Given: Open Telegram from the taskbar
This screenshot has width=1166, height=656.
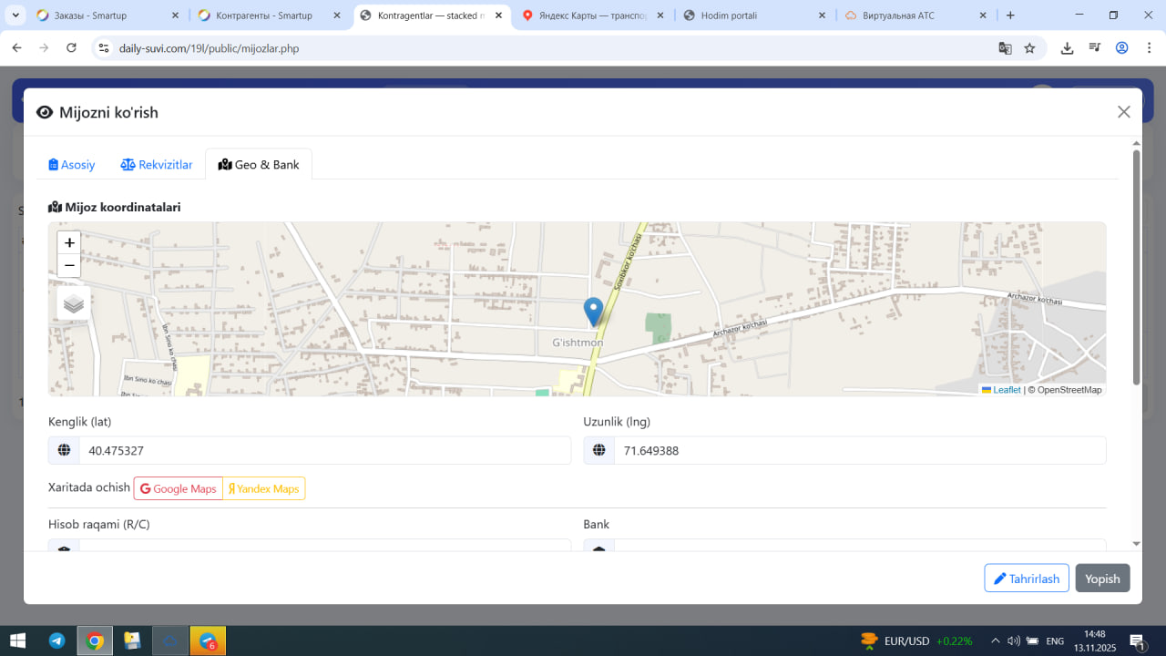Looking at the screenshot, I should (x=57, y=641).
